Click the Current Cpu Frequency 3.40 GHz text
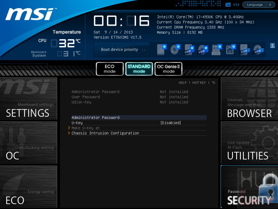The width and height of the screenshot is (278, 209). click(205, 22)
